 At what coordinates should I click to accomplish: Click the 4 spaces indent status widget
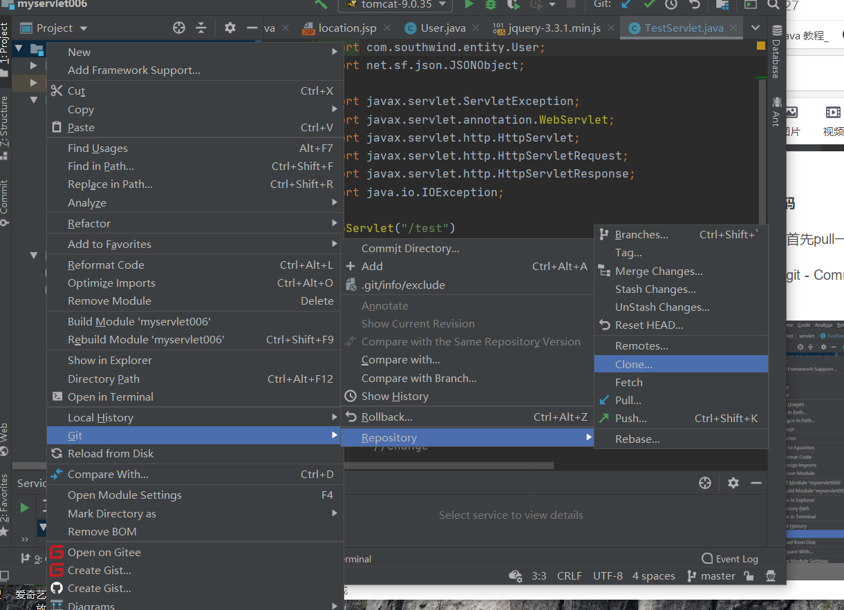pyautogui.click(x=653, y=575)
